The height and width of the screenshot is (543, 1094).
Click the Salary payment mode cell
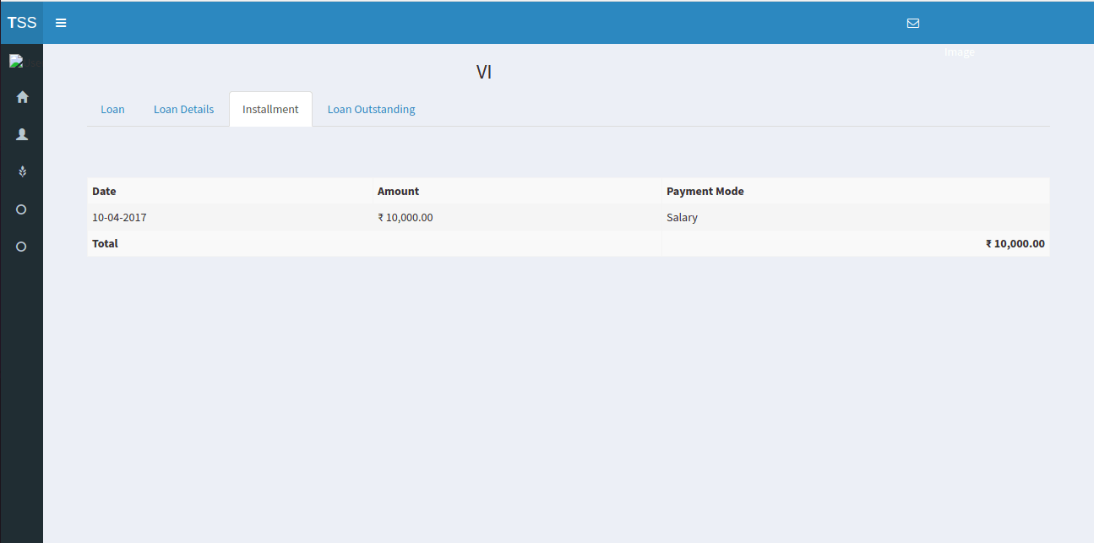682,218
